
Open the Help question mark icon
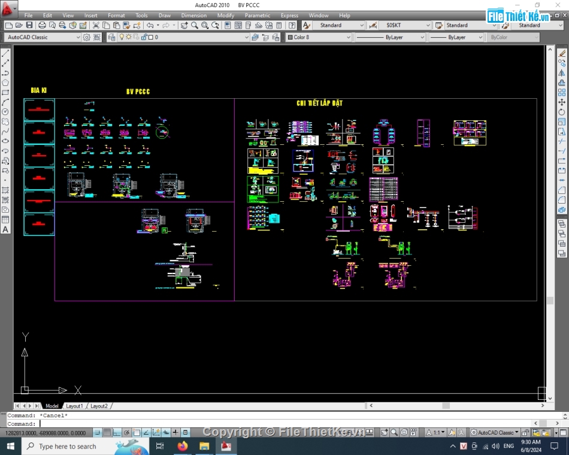pyautogui.click(x=292, y=25)
